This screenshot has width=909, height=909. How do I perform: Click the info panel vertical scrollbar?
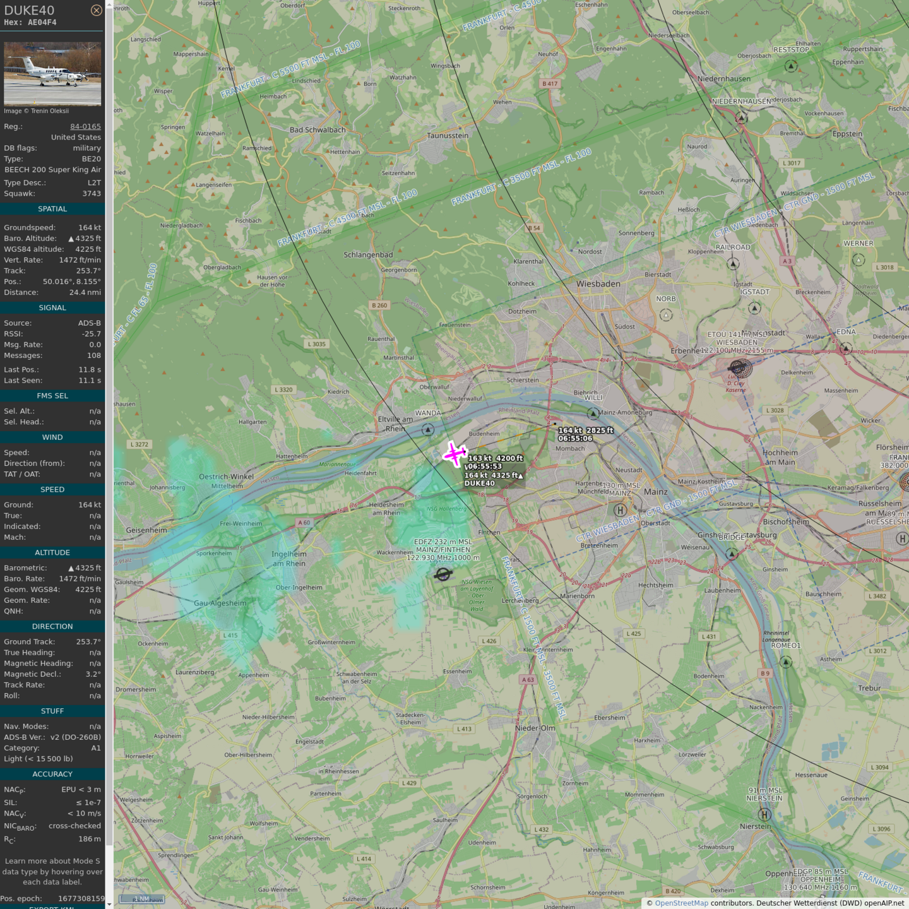coord(109,442)
